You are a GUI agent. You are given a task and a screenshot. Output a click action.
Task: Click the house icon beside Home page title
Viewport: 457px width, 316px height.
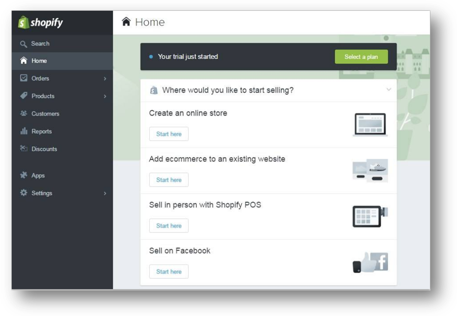pos(126,22)
